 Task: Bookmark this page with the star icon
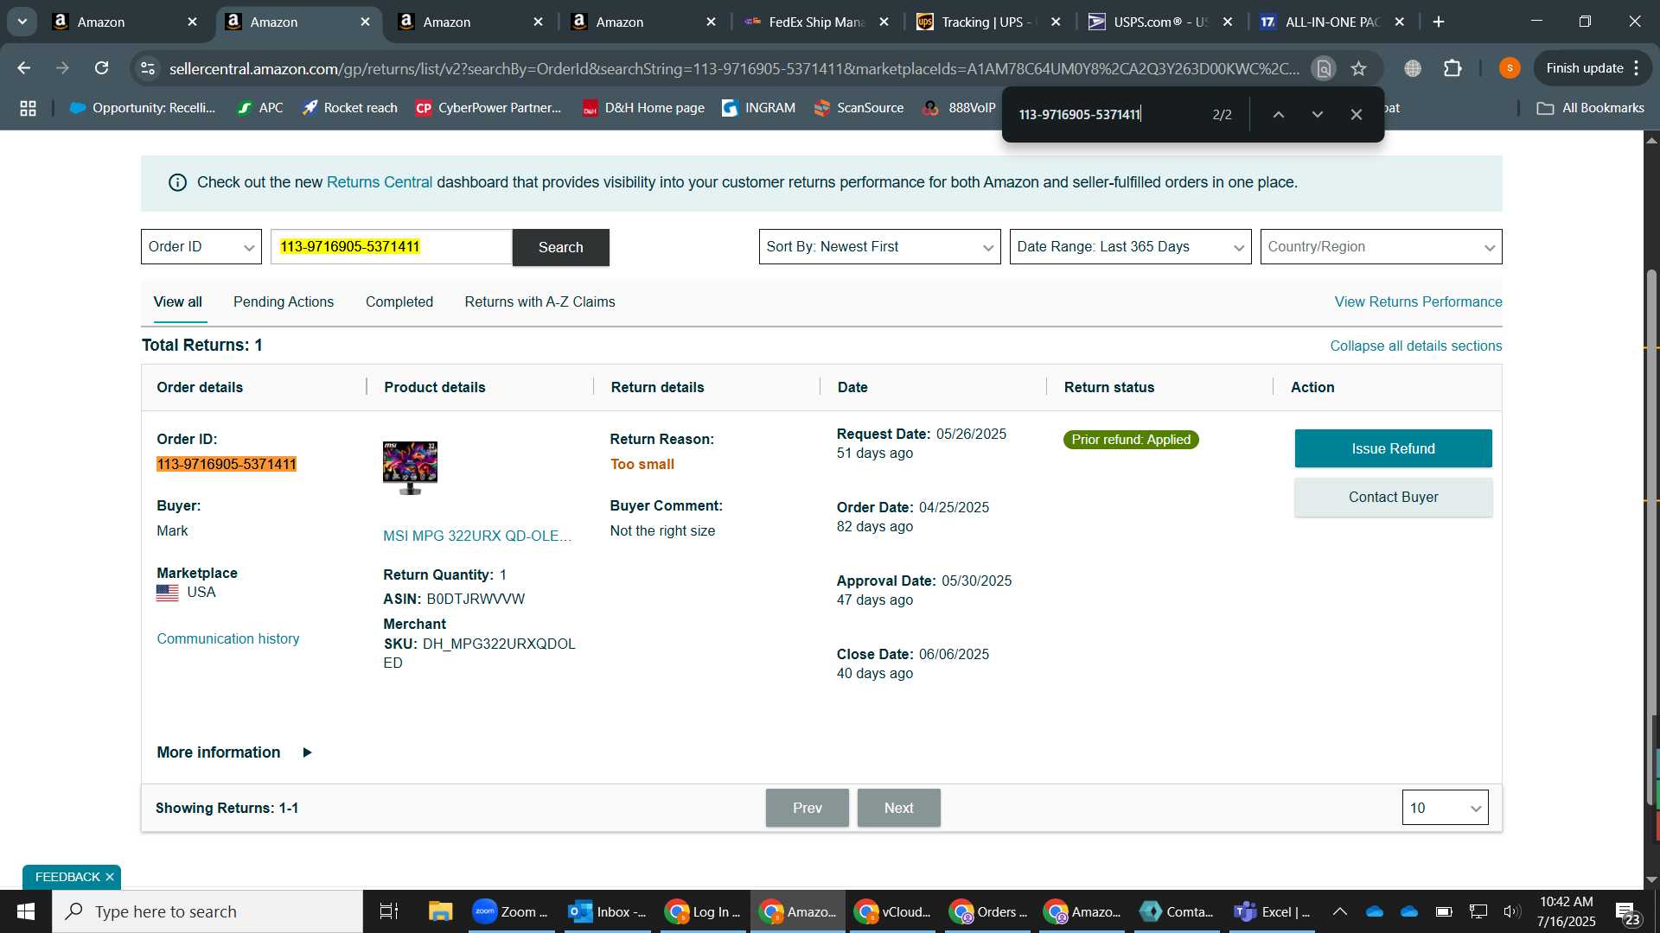[1358, 68]
